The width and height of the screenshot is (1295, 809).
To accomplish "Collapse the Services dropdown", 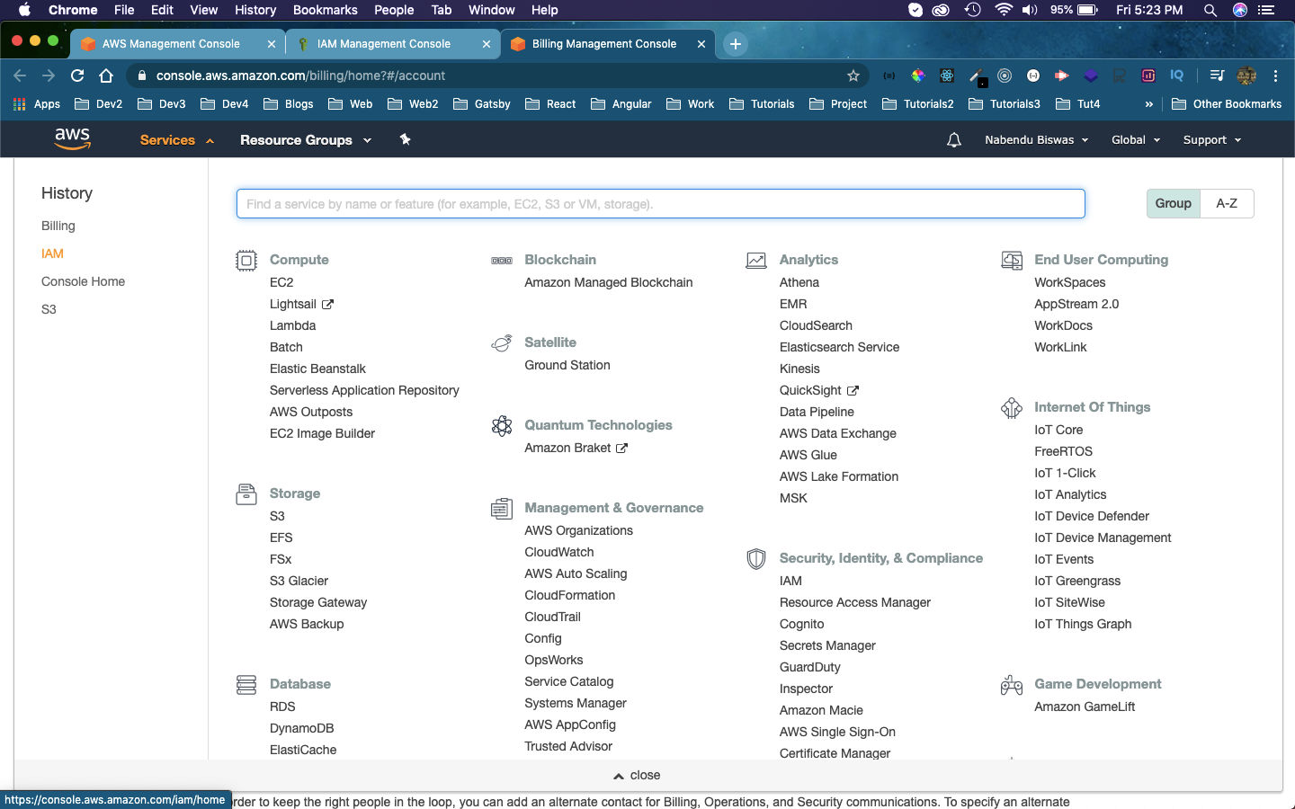I will click(177, 140).
